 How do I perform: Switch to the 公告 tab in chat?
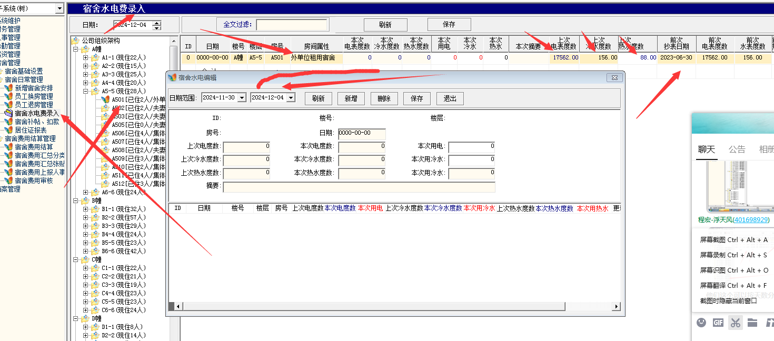[x=737, y=149]
